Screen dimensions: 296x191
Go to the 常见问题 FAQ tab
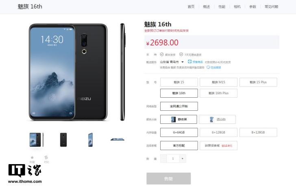point(271,7)
